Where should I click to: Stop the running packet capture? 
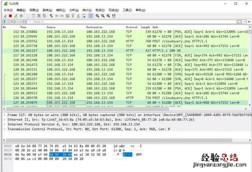10,16
